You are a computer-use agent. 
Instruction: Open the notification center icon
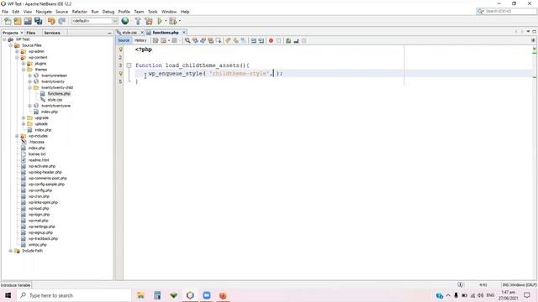click(527, 295)
